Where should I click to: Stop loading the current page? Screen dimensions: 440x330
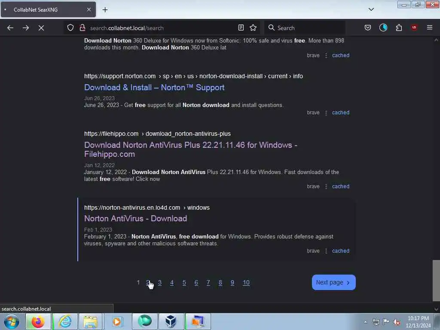coord(41,28)
